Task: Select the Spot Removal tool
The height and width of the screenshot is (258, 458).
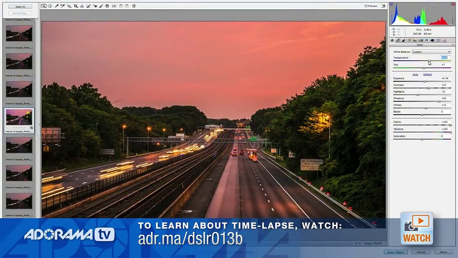Action: pos(88,6)
